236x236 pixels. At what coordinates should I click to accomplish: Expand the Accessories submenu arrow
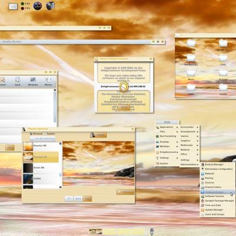[x=197, y=127]
